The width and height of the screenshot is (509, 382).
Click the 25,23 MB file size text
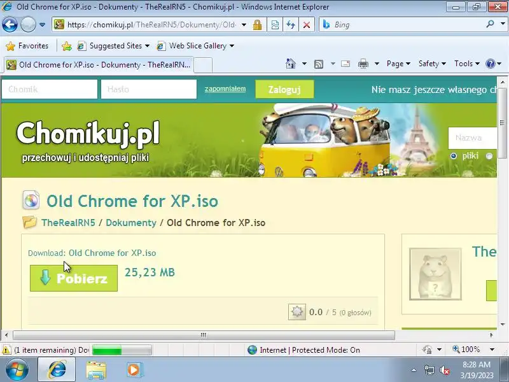150,272
